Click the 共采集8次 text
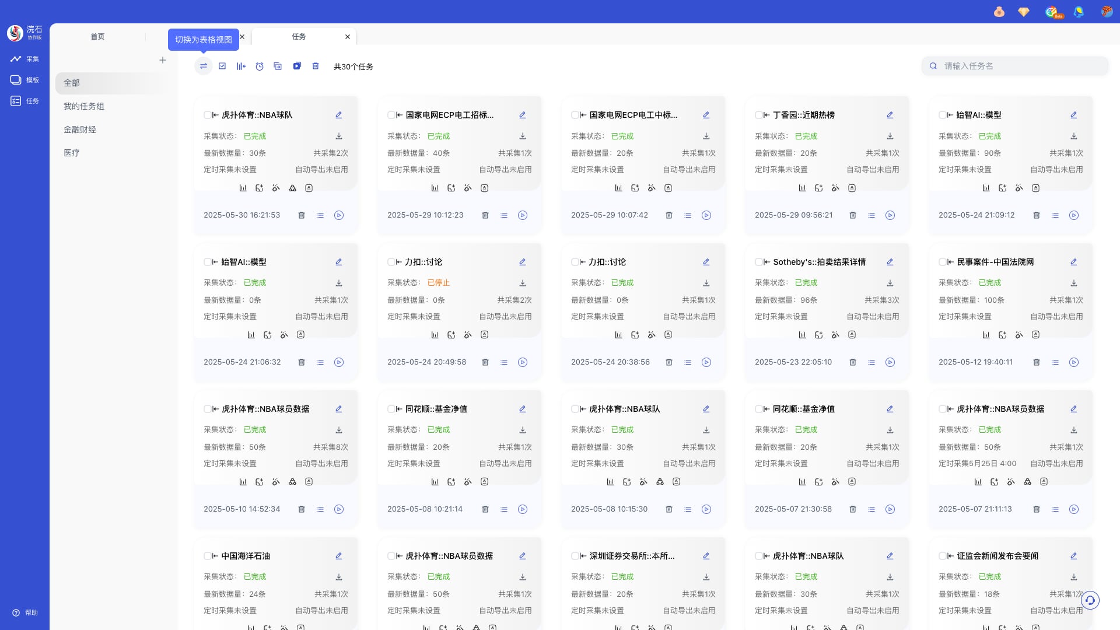Viewport: 1120px width, 630px height. pyautogui.click(x=331, y=447)
